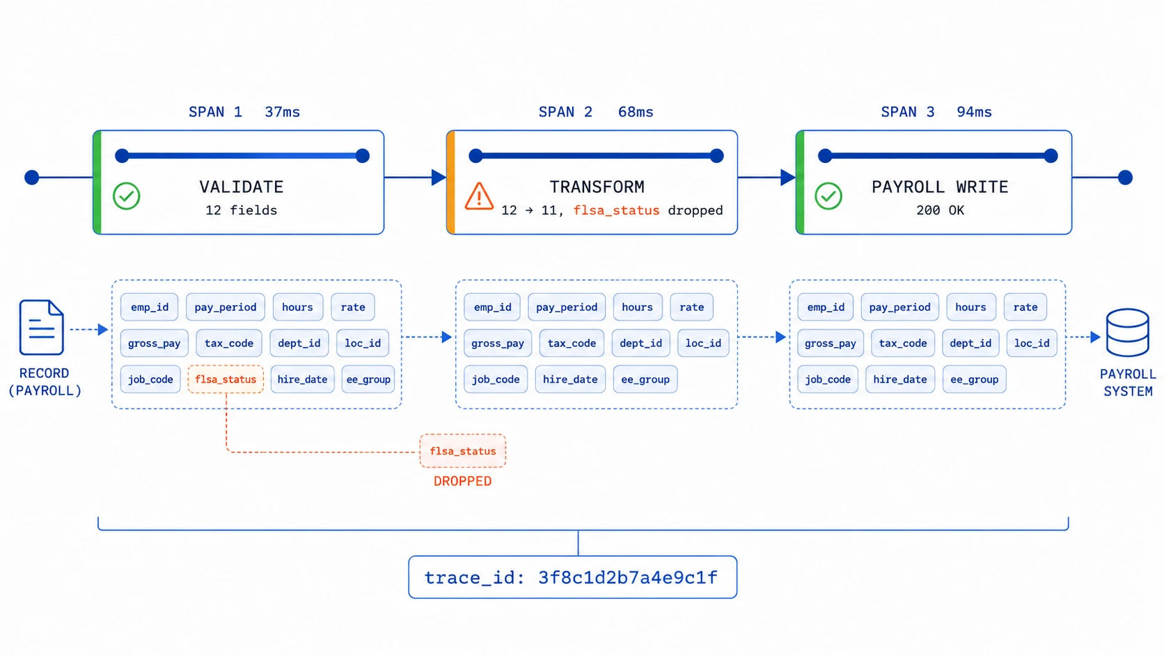The height and width of the screenshot is (655, 1164).
Task: Select tax_code chip in the TRANSFORM field group
Action: pyautogui.click(x=572, y=343)
